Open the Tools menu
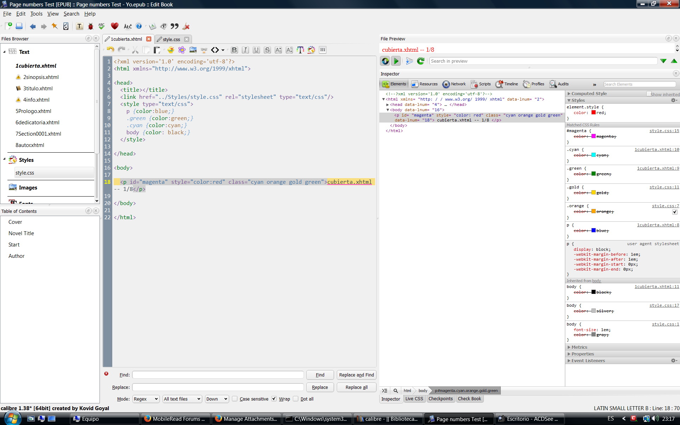 (x=36, y=14)
